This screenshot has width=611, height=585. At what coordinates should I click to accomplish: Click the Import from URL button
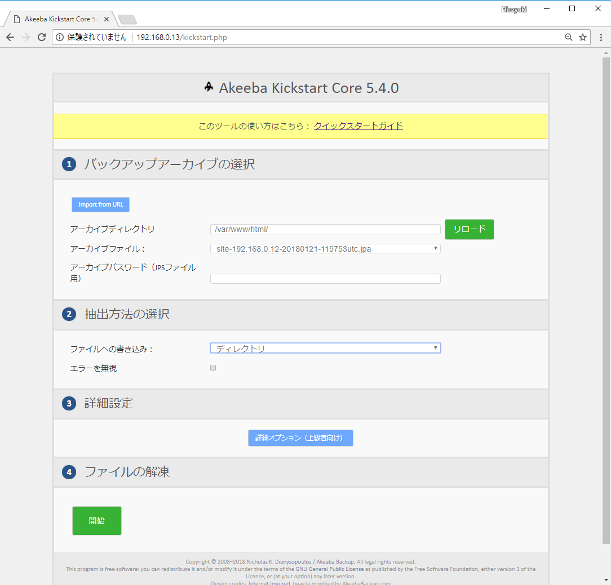click(100, 205)
